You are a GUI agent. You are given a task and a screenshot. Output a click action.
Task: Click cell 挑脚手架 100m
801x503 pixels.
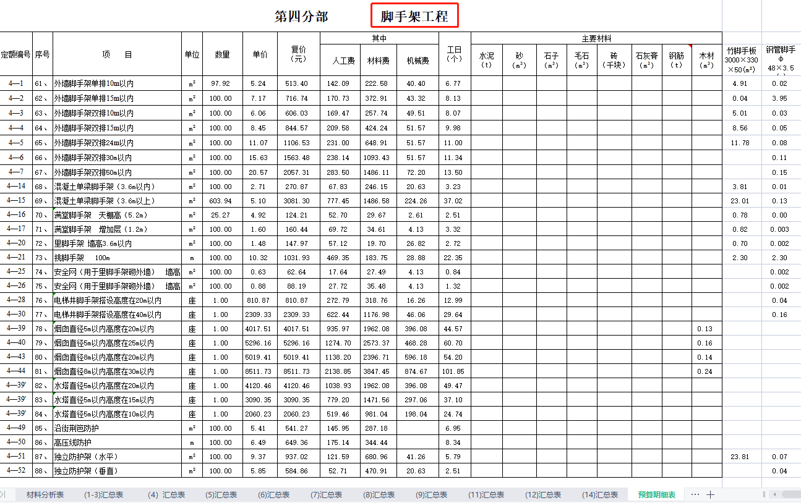118,258
